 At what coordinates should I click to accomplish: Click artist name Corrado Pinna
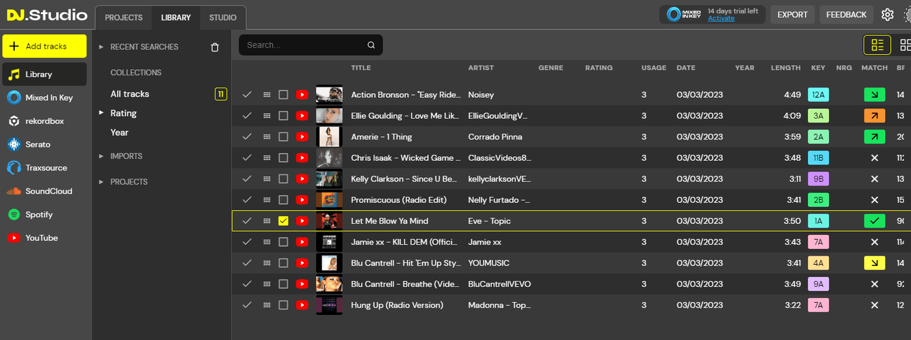[495, 137]
